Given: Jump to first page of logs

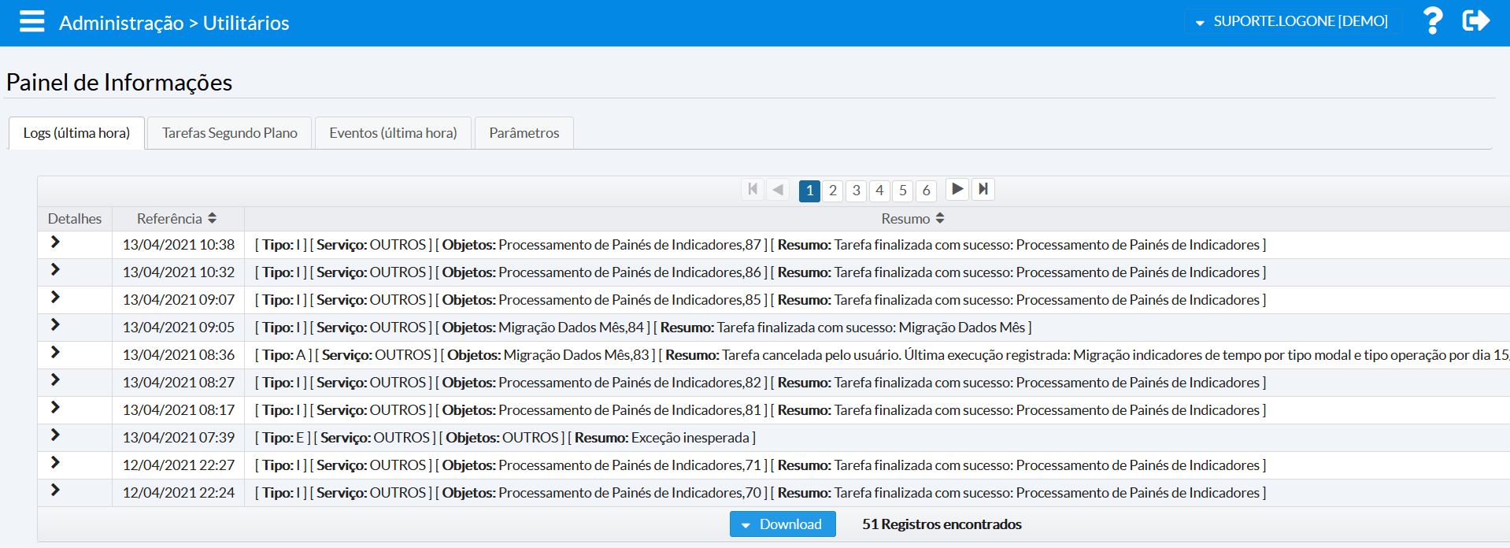Looking at the screenshot, I should pyautogui.click(x=753, y=189).
